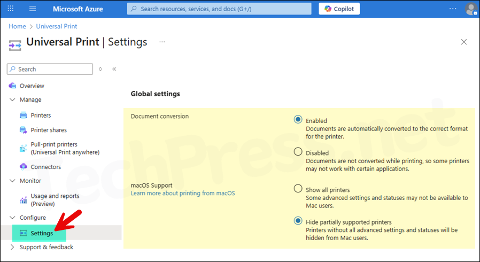Collapse the Manage section chevron
480x262 pixels.
[12, 99]
